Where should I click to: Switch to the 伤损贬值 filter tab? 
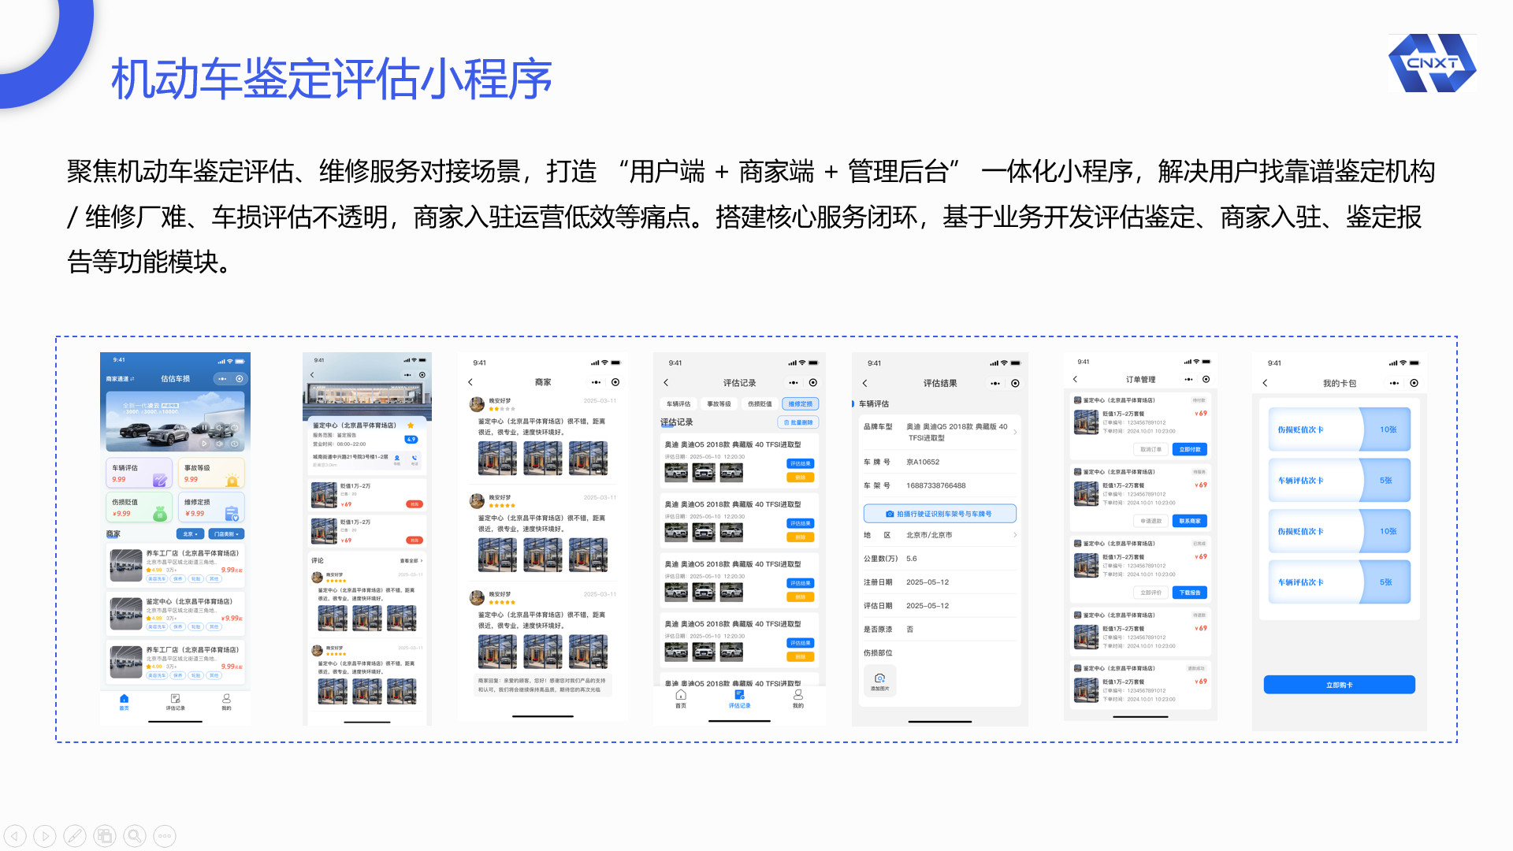pos(760,404)
